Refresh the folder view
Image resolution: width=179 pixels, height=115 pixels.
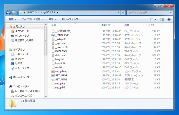tap(123, 13)
